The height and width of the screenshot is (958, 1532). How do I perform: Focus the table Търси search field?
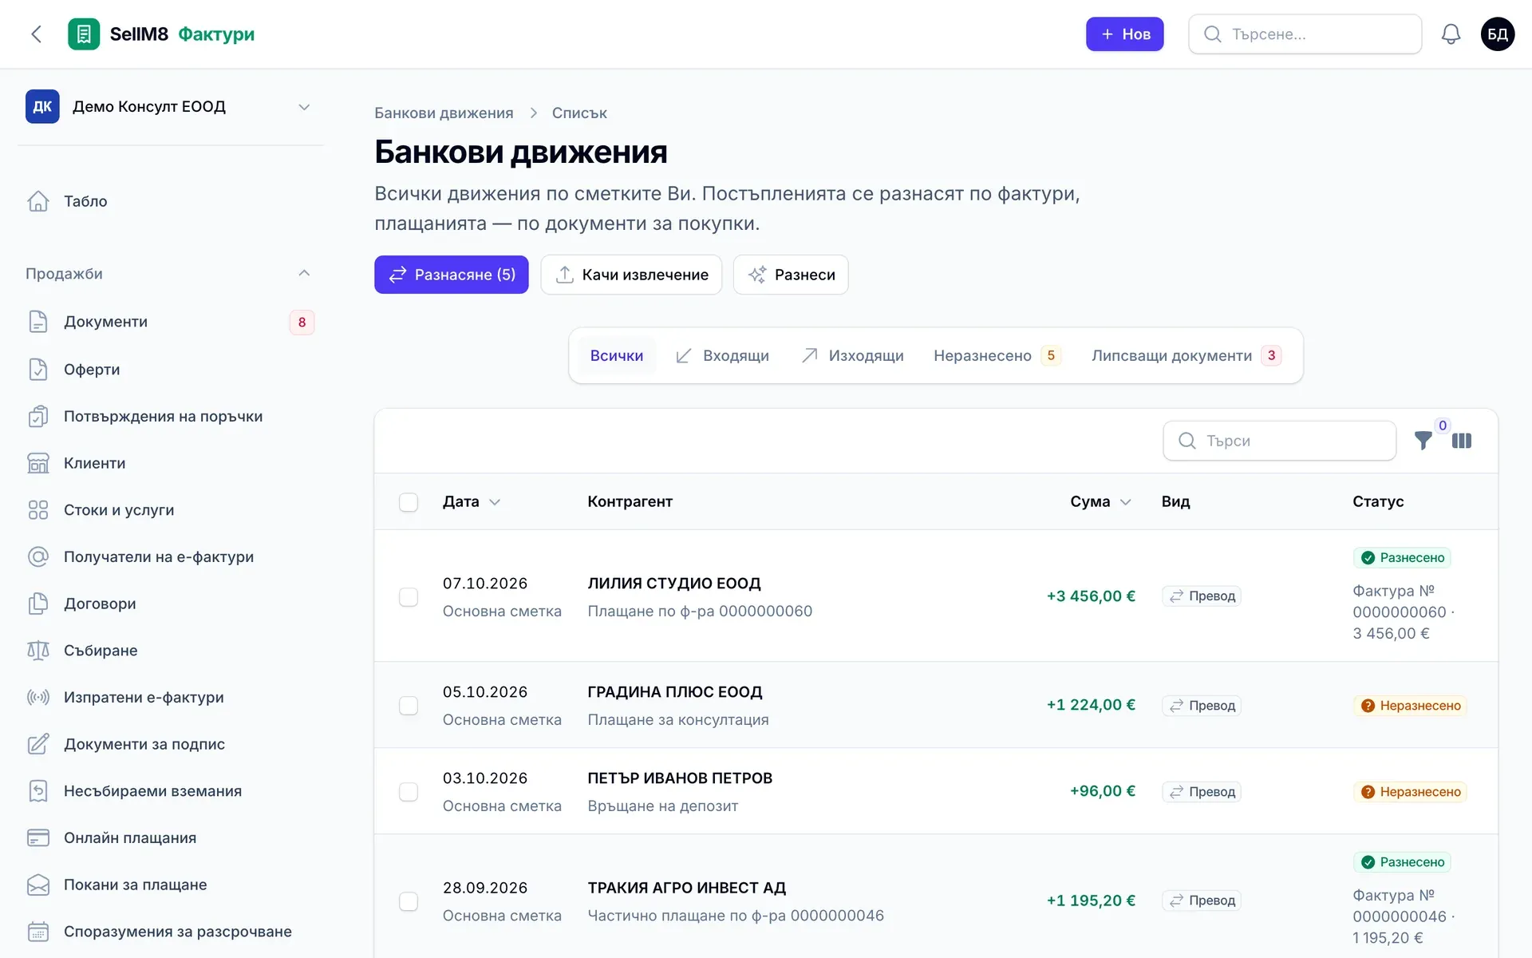tap(1279, 441)
